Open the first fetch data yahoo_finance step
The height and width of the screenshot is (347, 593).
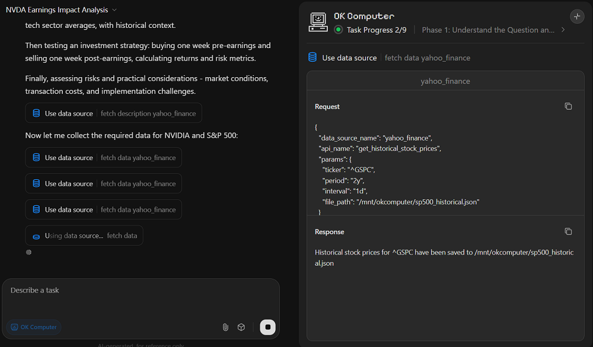click(x=103, y=158)
